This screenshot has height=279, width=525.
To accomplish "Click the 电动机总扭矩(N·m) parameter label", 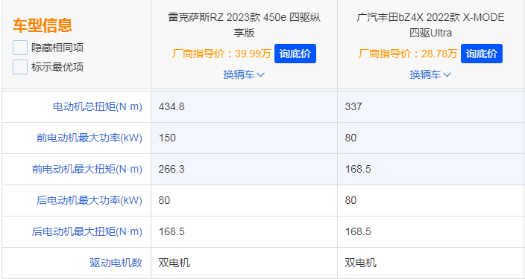I will pyautogui.click(x=98, y=106).
